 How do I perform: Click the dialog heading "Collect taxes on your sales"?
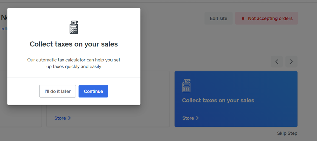[x=74, y=44]
